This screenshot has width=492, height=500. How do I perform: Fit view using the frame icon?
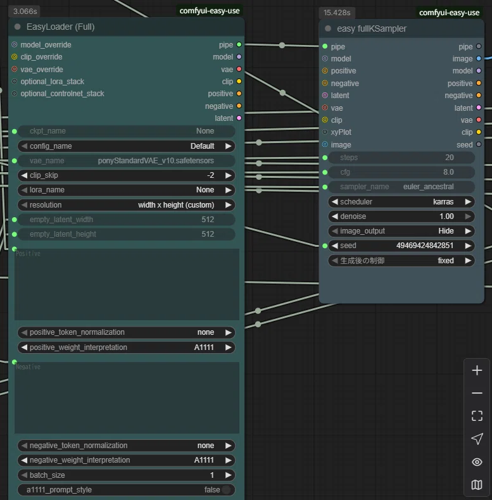coord(477,416)
